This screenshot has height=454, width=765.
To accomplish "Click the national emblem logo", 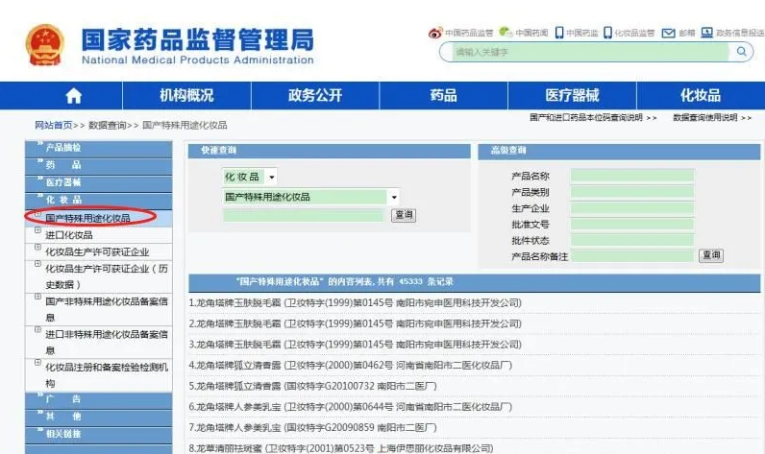I will (45, 45).
